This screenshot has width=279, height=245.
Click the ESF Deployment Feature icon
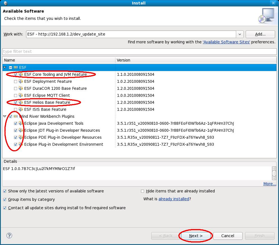(x=21, y=81)
